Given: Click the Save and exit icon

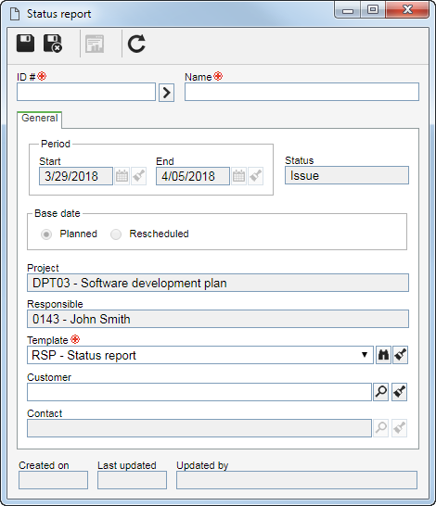Looking at the screenshot, I should (x=53, y=44).
